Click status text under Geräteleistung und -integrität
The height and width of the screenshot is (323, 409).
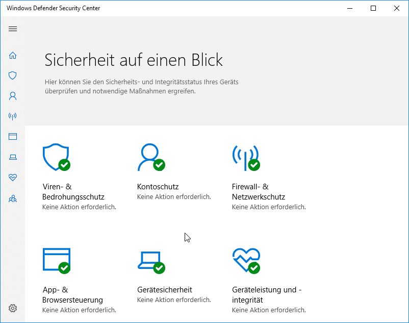pos(269,310)
